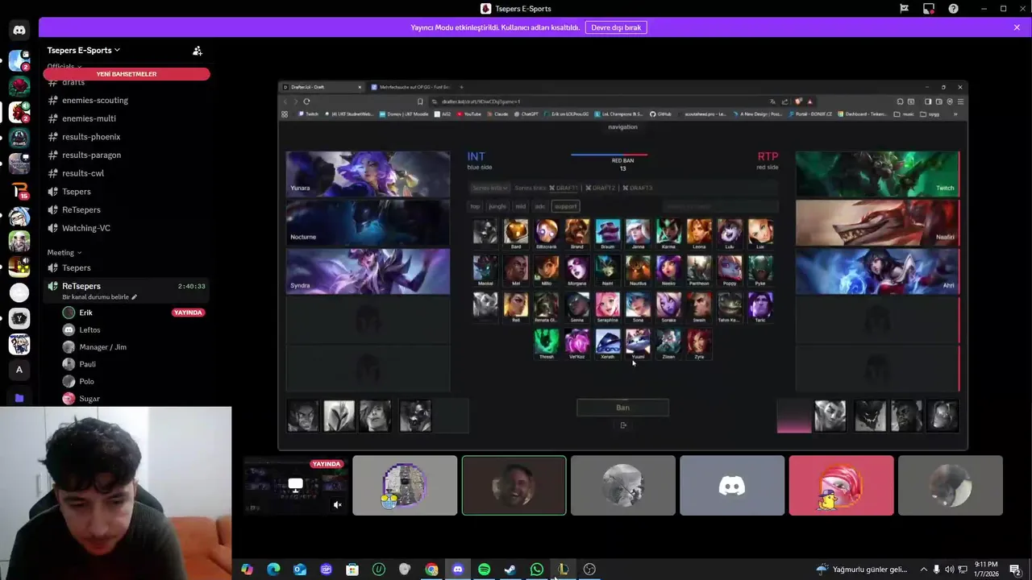Open the help question mark icon
This screenshot has height=580, width=1032.
(x=954, y=9)
